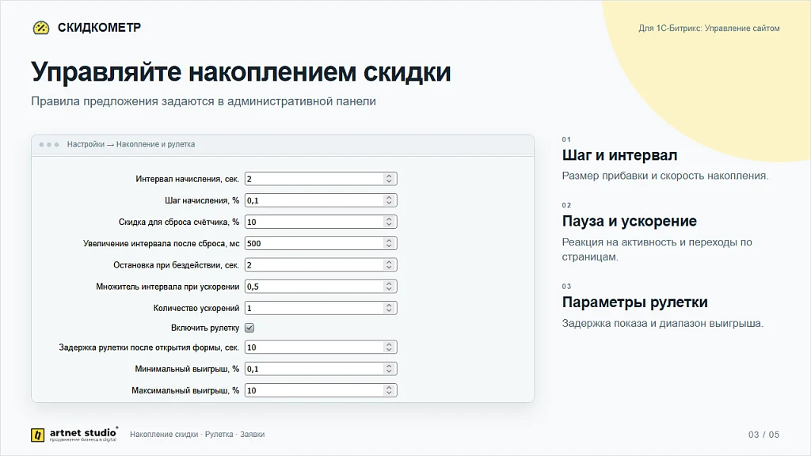This screenshot has height=456, width=811.
Task: Click the Включить рулетку label
Action: point(205,328)
